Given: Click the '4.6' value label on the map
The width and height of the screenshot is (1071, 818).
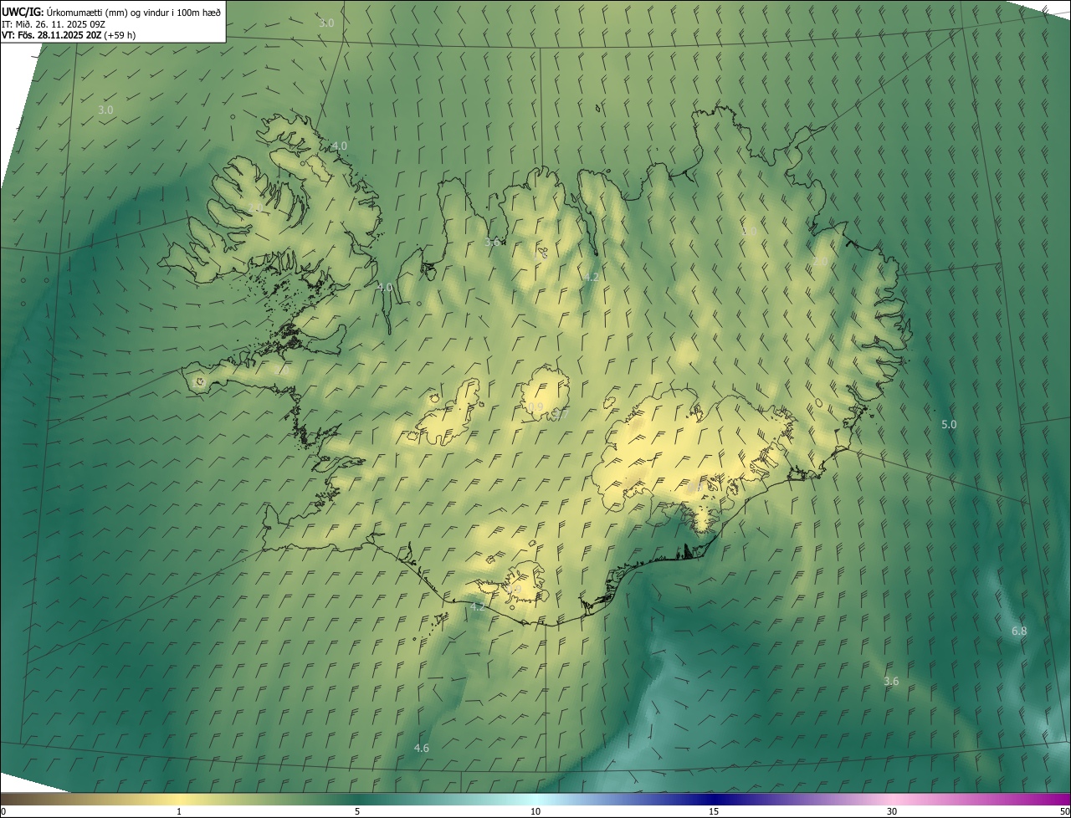Looking at the screenshot, I should point(422,749).
